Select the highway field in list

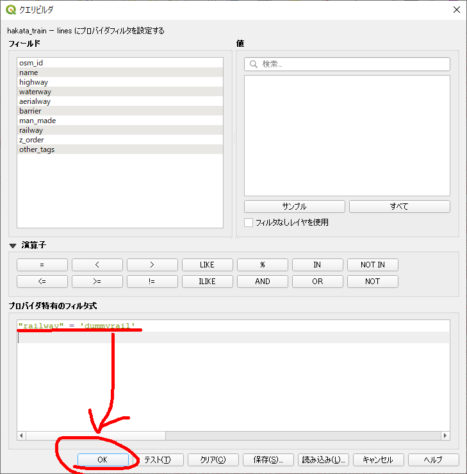pyautogui.click(x=33, y=82)
